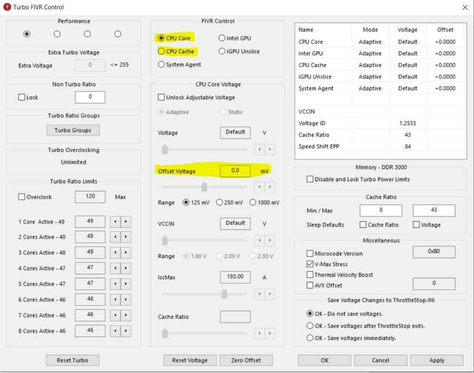Click the Offset Voltage slider handle
The height and width of the screenshot is (373, 474).
[x=204, y=187]
